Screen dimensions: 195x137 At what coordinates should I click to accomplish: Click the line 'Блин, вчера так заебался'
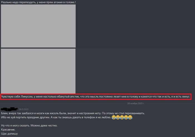[73, 113]
